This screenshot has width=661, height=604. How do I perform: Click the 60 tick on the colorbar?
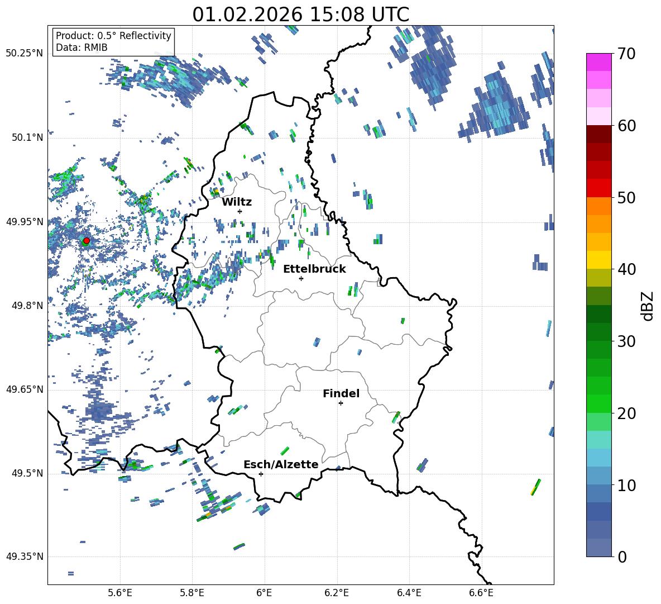tap(626, 126)
